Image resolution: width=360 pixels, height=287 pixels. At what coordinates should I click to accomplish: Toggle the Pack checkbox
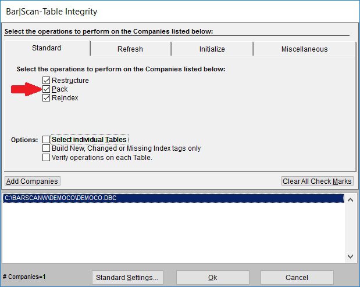[46, 89]
